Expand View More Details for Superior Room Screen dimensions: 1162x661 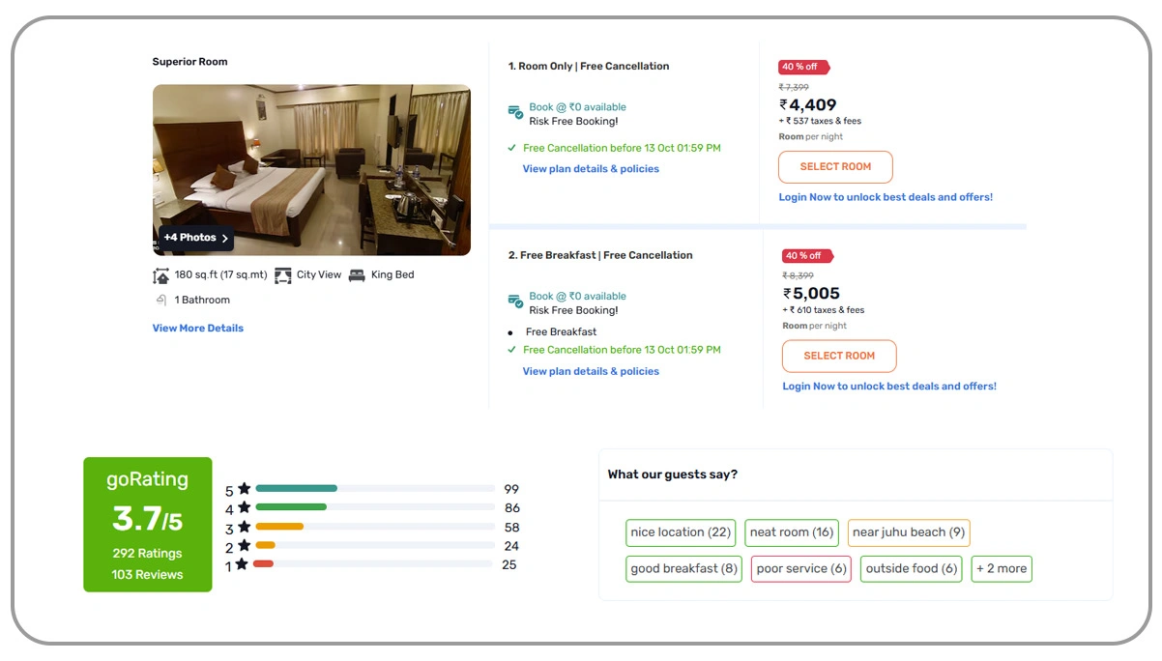[x=197, y=328]
